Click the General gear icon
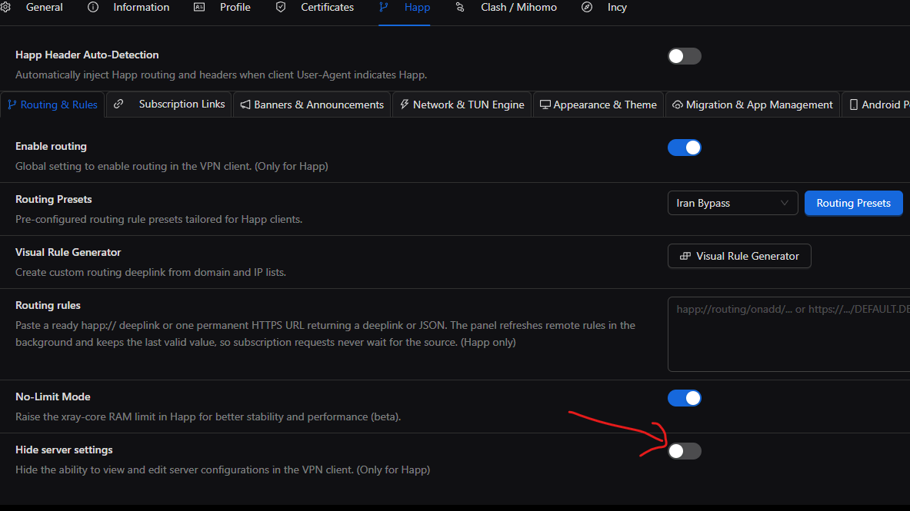 (6, 7)
